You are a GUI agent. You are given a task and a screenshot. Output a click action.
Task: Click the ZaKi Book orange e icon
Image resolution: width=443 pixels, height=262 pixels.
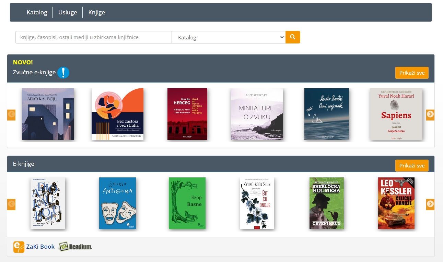pos(19,247)
